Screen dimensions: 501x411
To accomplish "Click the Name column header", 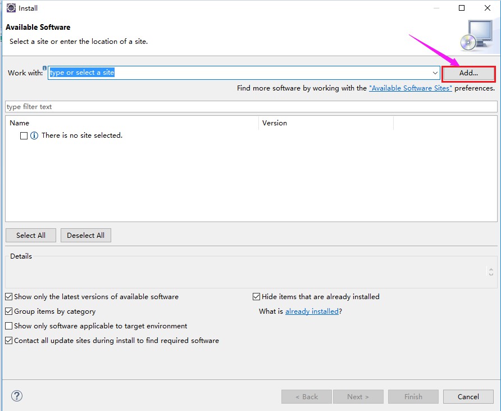I will 131,123.
